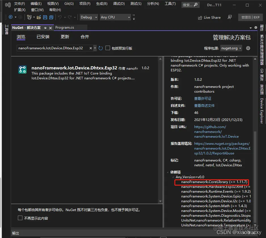Screen dimensions: 266x238
Task: Click the Visual Studio logo icon
Action: (8, 5)
